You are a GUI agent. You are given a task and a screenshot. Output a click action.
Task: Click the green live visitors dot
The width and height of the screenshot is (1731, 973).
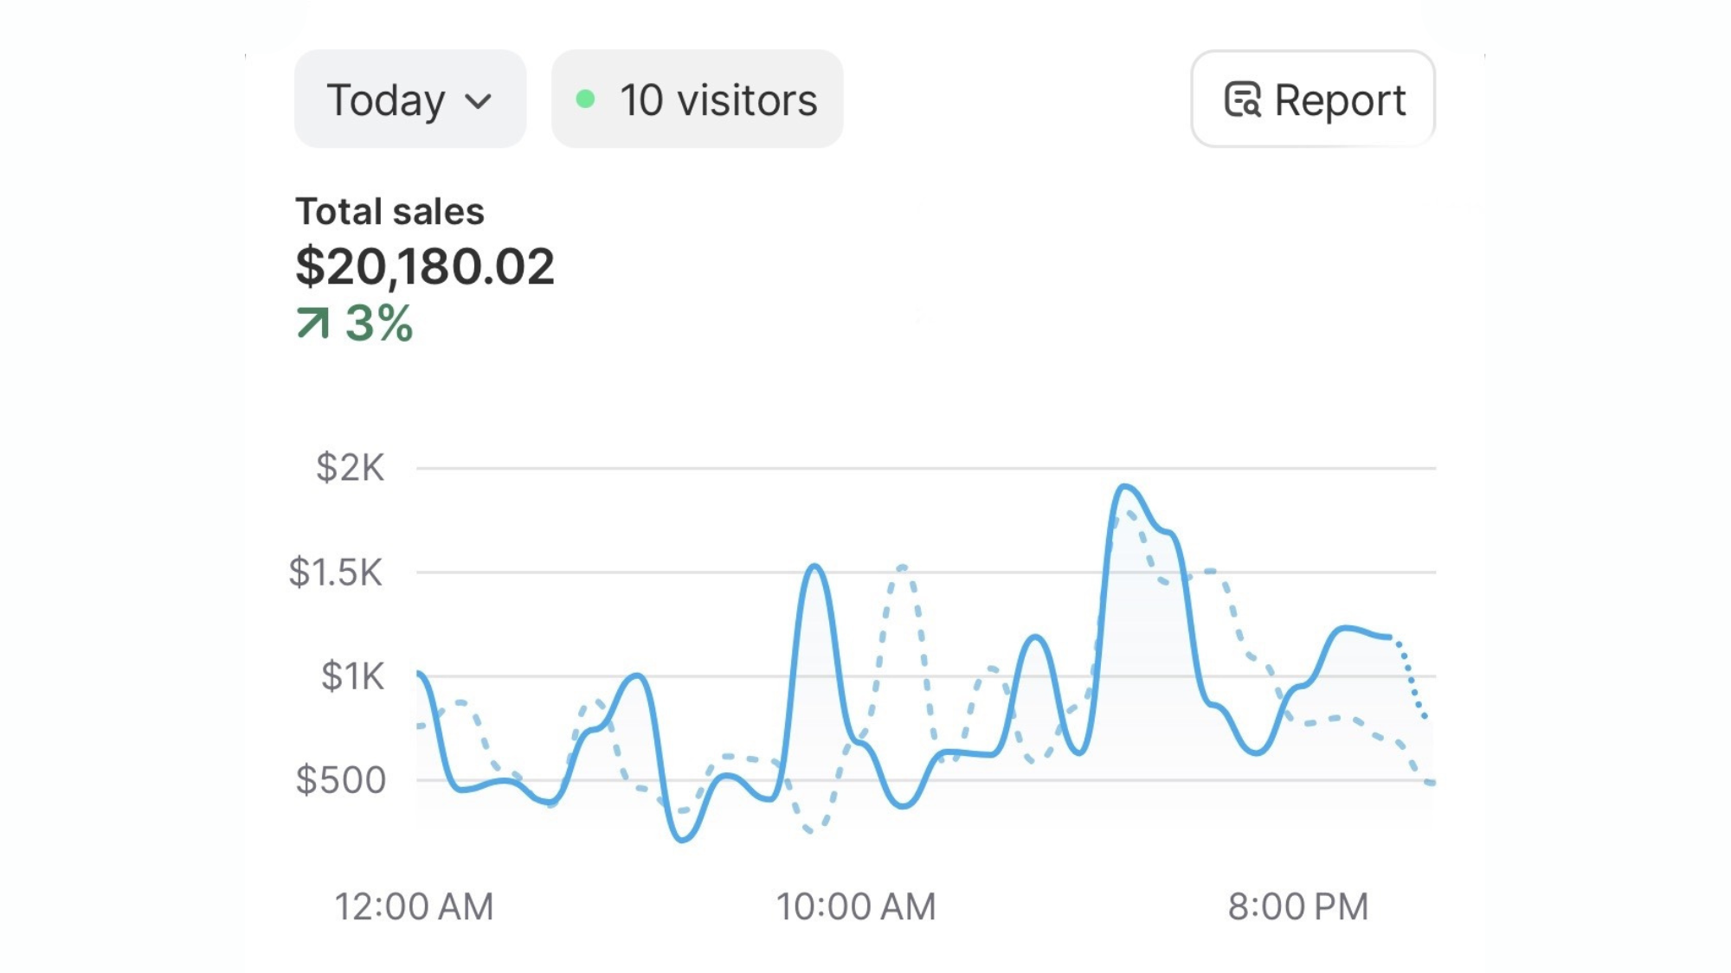tap(585, 99)
